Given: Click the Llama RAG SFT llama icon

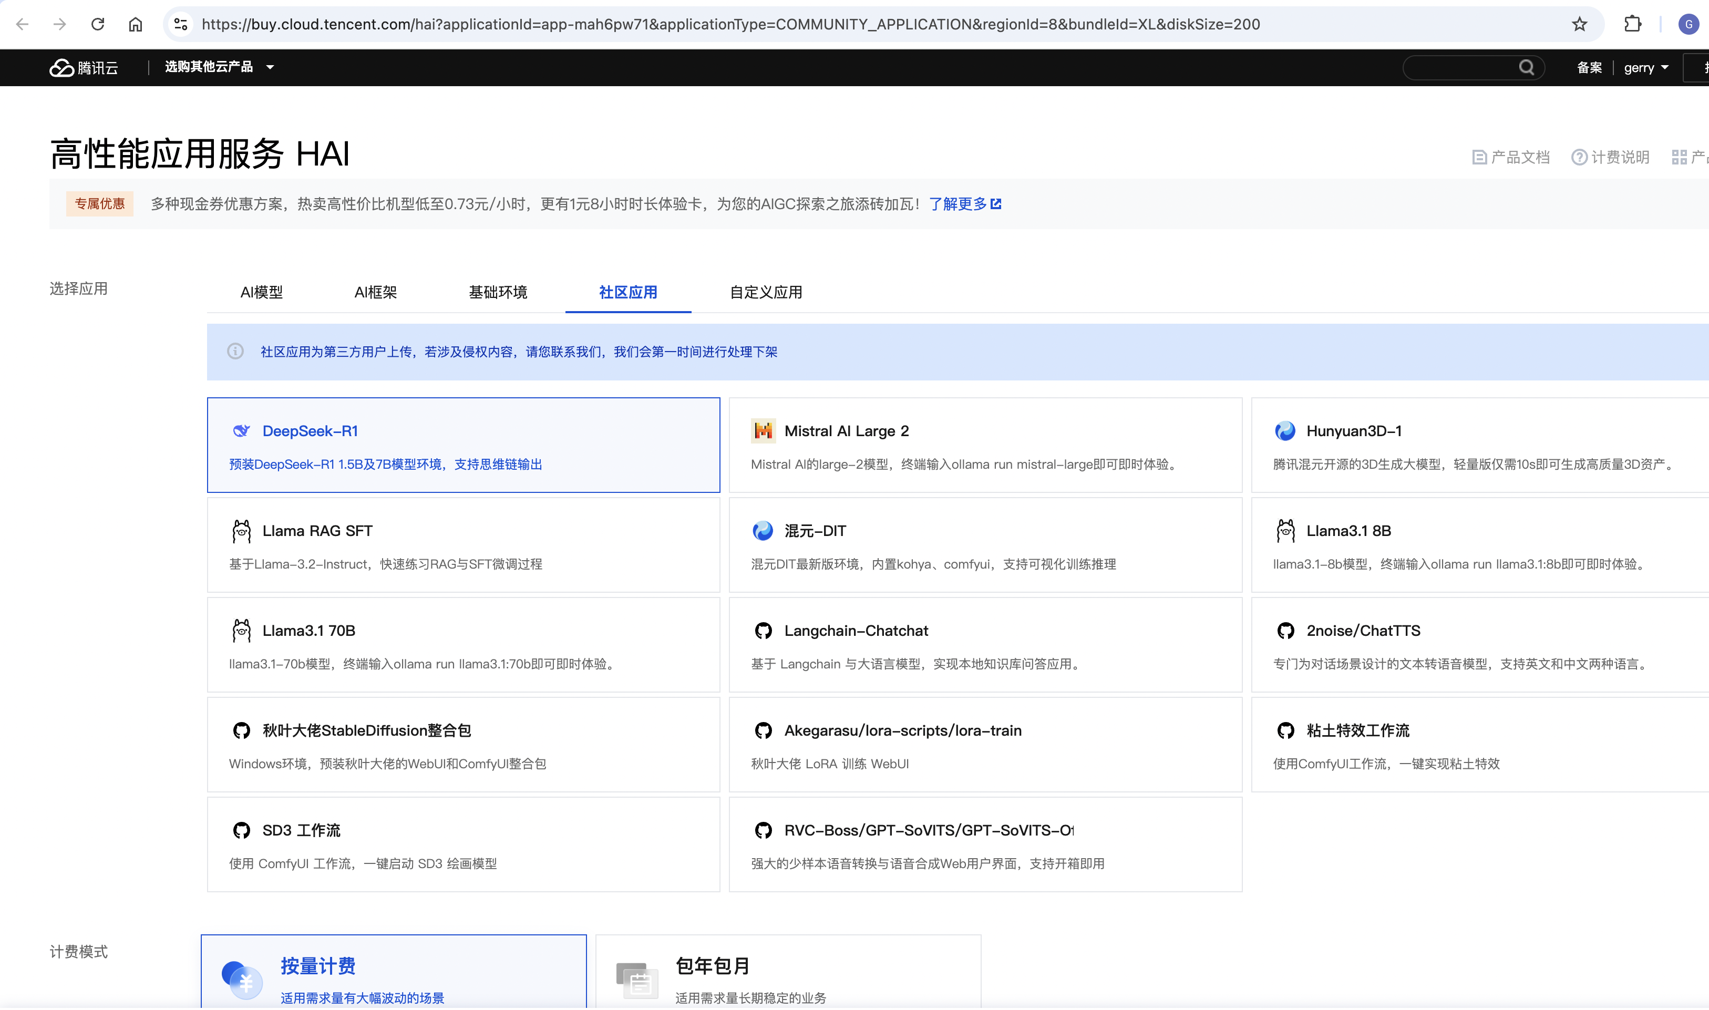Looking at the screenshot, I should tap(242, 531).
